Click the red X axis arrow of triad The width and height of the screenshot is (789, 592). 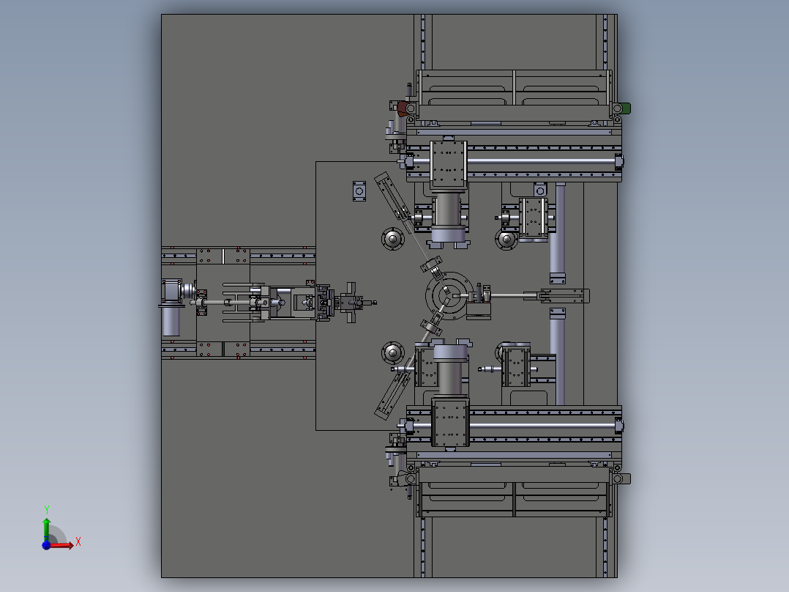(x=61, y=545)
